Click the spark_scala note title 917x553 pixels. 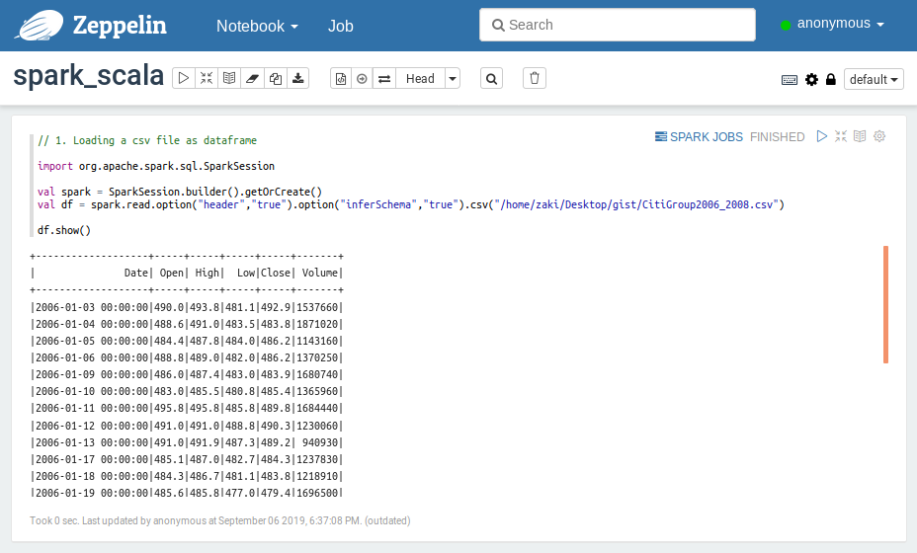(x=88, y=76)
